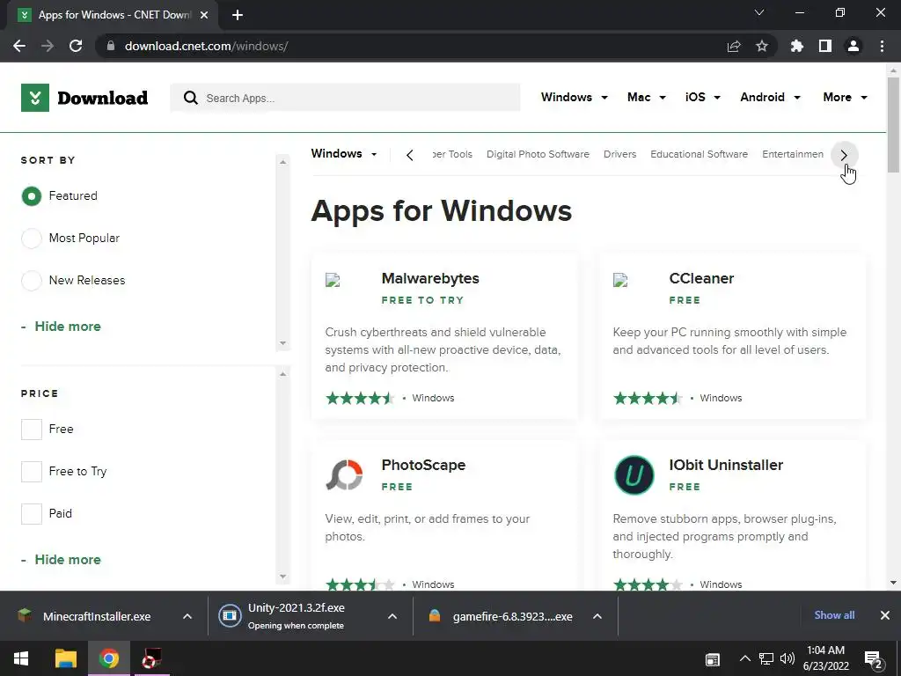Click the share page icon in address bar
This screenshot has height=676, width=901.
point(734,46)
